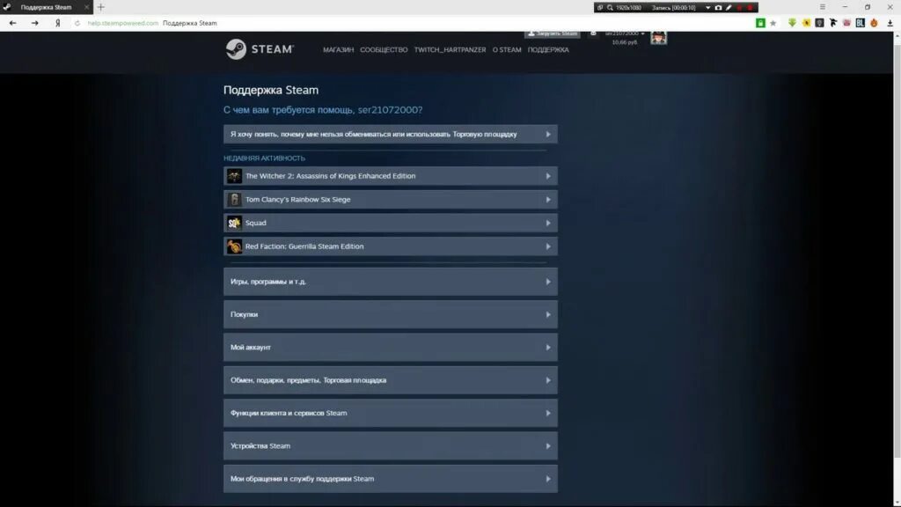901x507 pixels.
Task: Expand the 'Покупки' category
Action: point(390,314)
